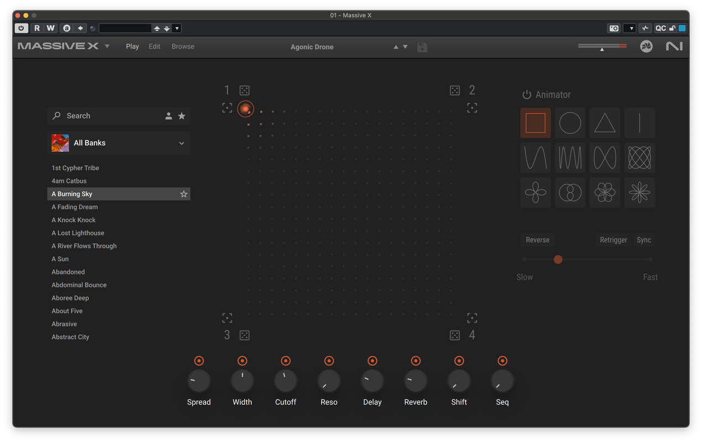Click the save preset floppy disk icon
702x442 pixels.
pos(422,47)
